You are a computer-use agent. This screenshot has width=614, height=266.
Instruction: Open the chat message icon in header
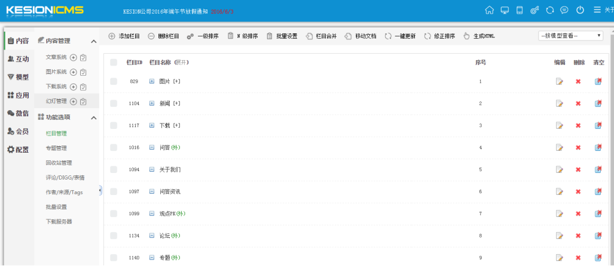[x=564, y=10]
